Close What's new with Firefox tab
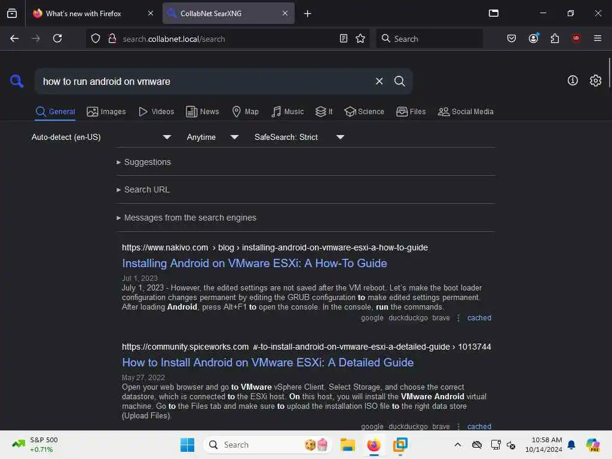 pyautogui.click(x=151, y=13)
